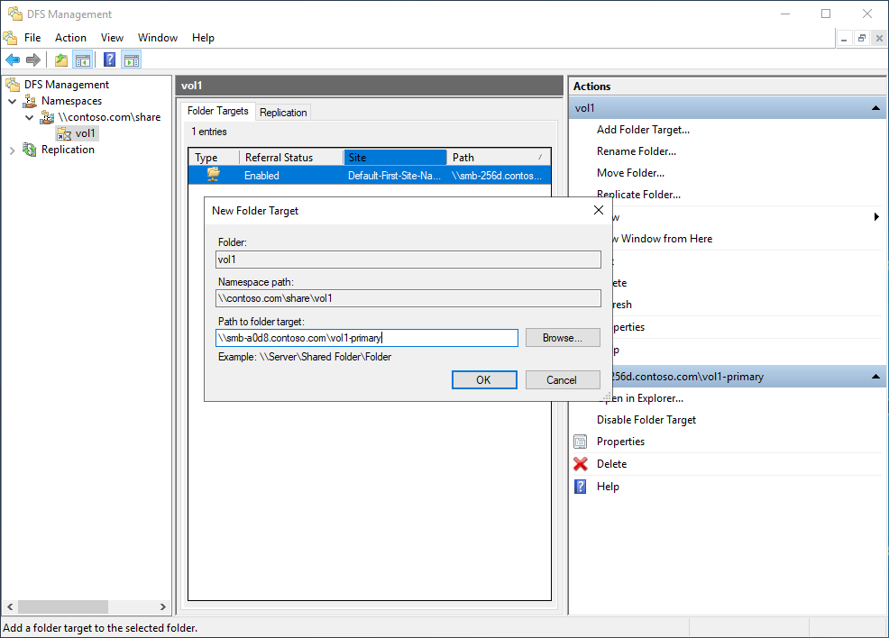Viewport: 889px width, 638px height.
Task: Open the Window menu
Action: [x=158, y=38]
